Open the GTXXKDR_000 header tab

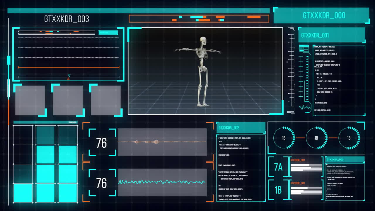pyautogui.click(x=324, y=16)
